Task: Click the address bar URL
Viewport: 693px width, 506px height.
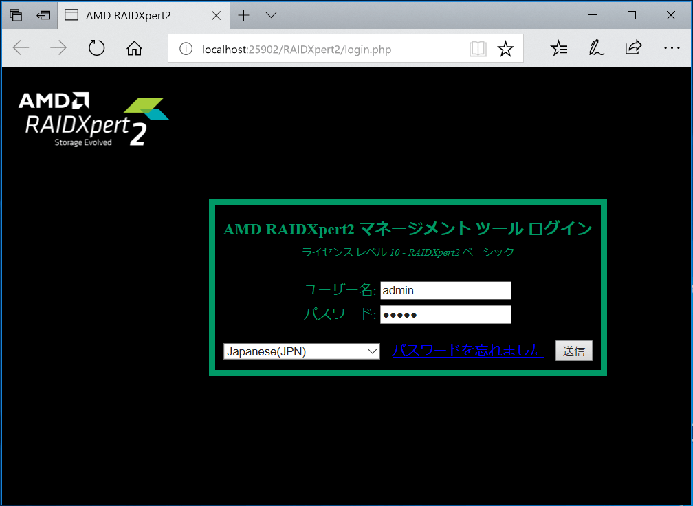Action: click(296, 49)
